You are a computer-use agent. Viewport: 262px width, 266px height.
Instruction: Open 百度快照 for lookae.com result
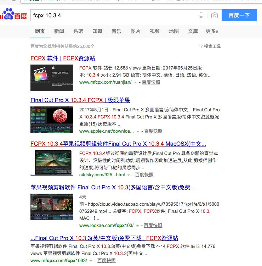point(153,226)
